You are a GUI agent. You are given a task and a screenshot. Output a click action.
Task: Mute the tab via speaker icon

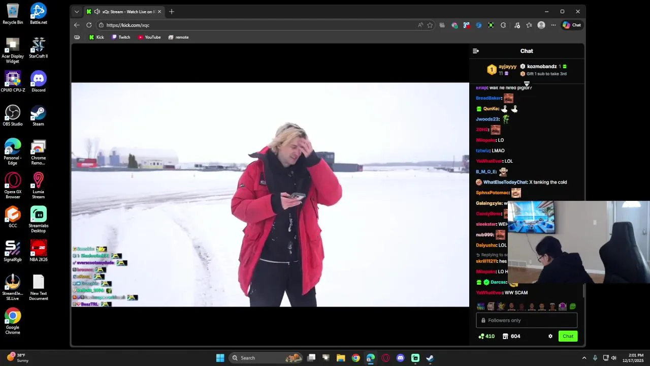coord(97,12)
